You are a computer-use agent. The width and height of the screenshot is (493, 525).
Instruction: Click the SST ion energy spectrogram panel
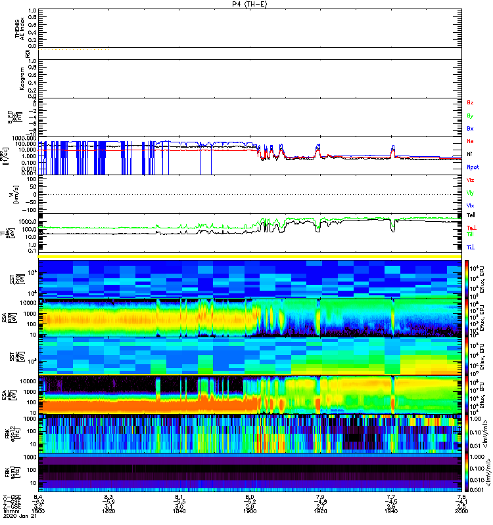250,280
